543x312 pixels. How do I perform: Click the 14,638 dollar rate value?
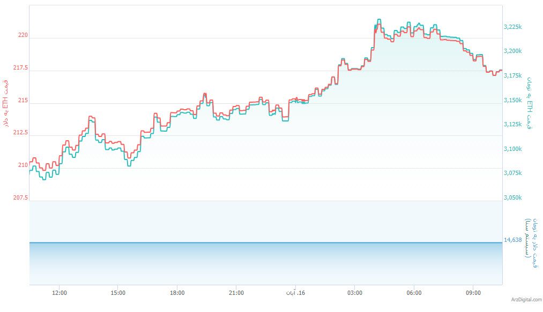tap(513, 240)
